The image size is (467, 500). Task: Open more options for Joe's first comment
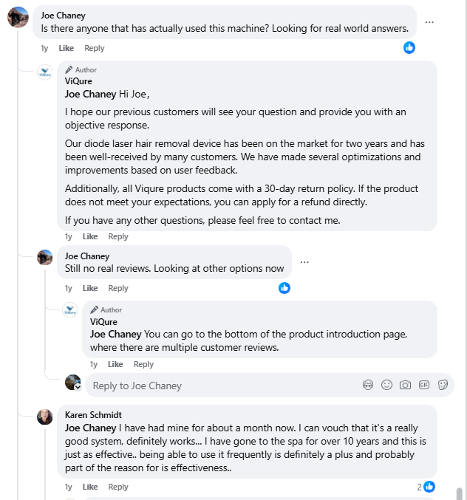(429, 22)
